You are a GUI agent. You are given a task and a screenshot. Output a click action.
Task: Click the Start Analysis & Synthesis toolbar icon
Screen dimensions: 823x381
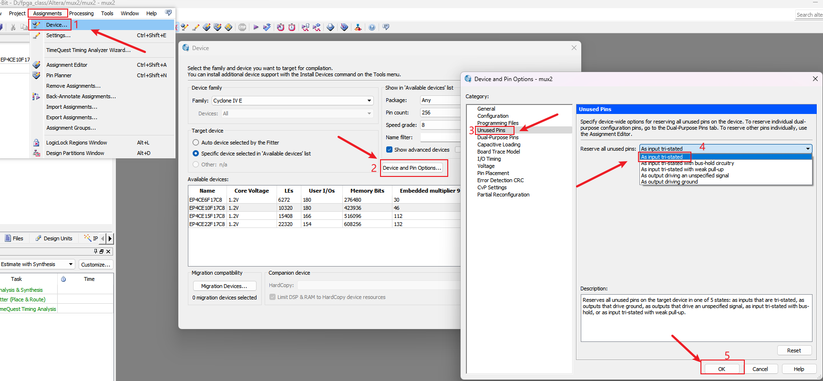267,27
